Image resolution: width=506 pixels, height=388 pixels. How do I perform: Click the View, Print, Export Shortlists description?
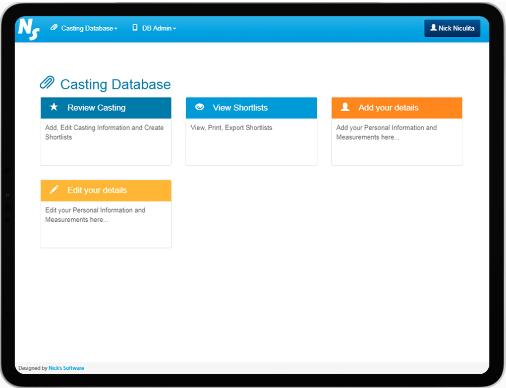[232, 128]
